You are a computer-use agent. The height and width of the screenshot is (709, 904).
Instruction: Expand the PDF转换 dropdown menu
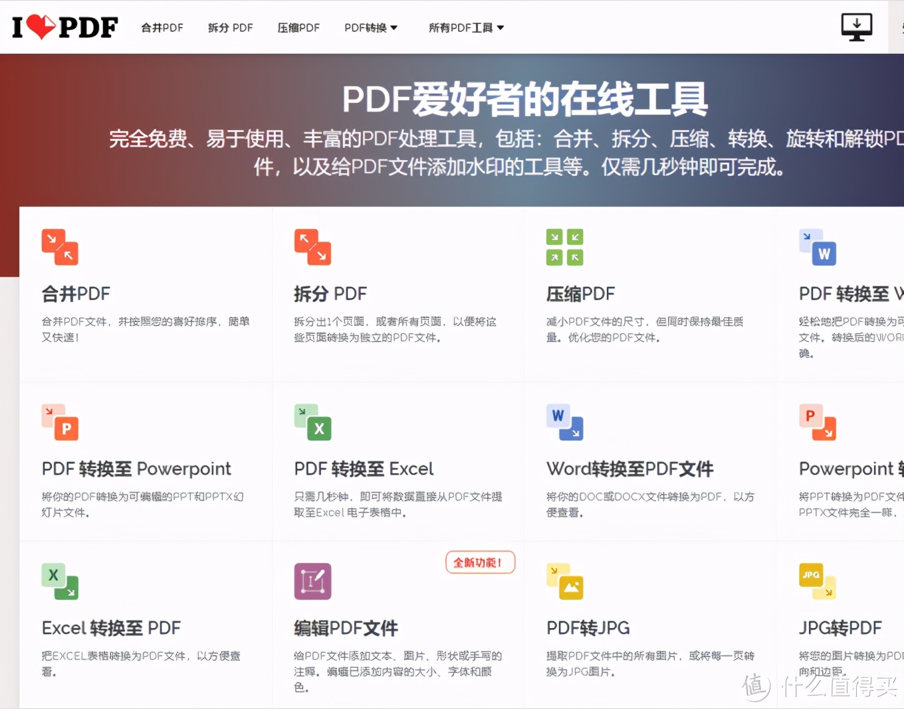[371, 28]
